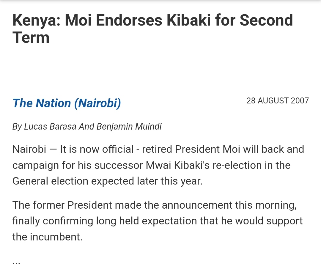The image size is (321, 266).
Task: Click the 28 AUGUST 2007 date
Action: point(277,100)
